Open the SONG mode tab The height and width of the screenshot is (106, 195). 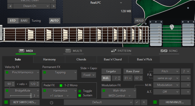tap(170, 51)
